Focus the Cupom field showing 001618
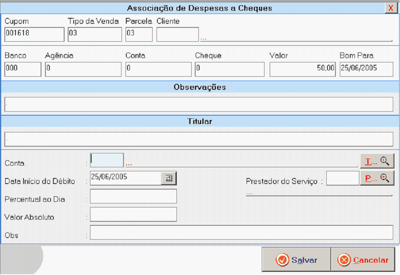 pos(34,34)
